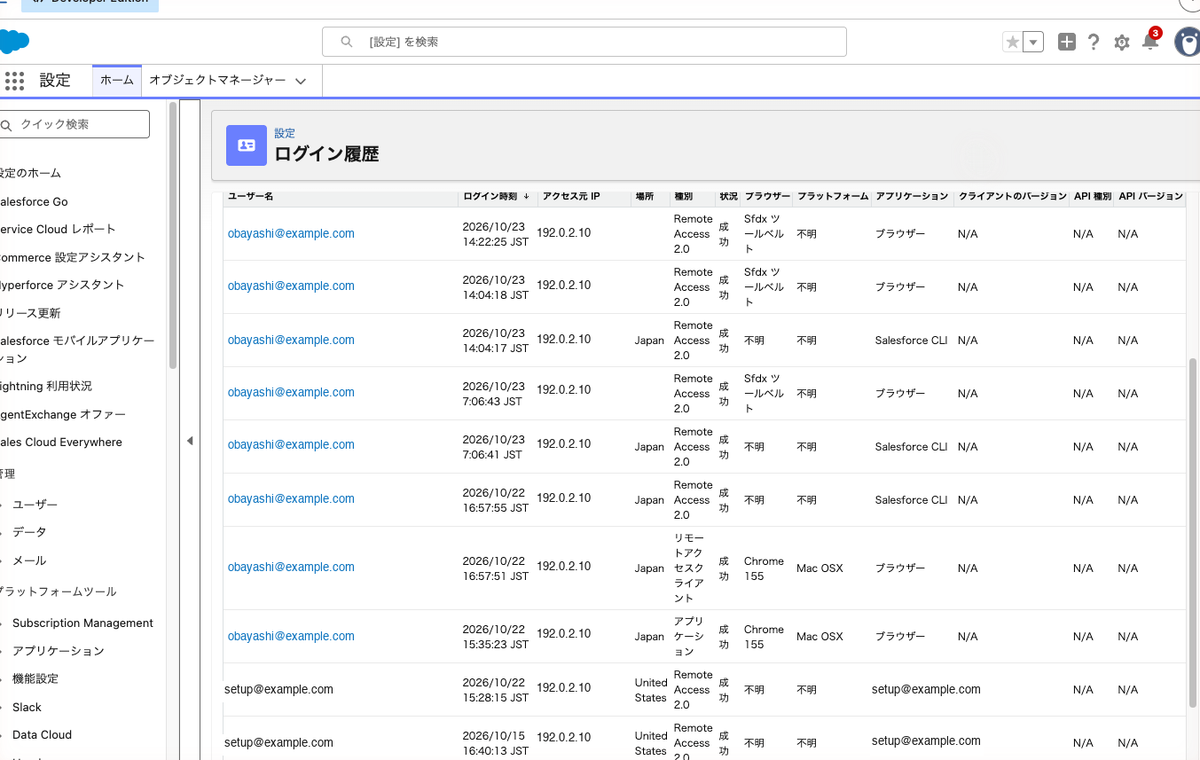Click the login history page icon
This screenshot has height=760, width=1200.
coord(247,145)
